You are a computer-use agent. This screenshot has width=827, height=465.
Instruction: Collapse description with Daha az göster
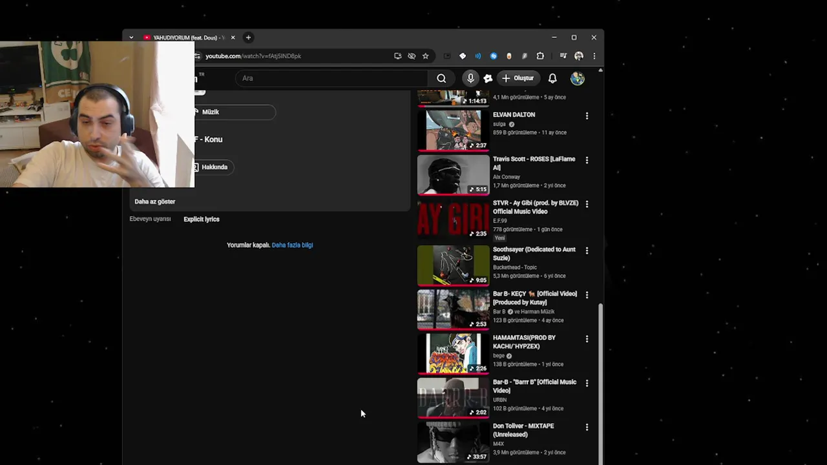click(x=155, y=201)
